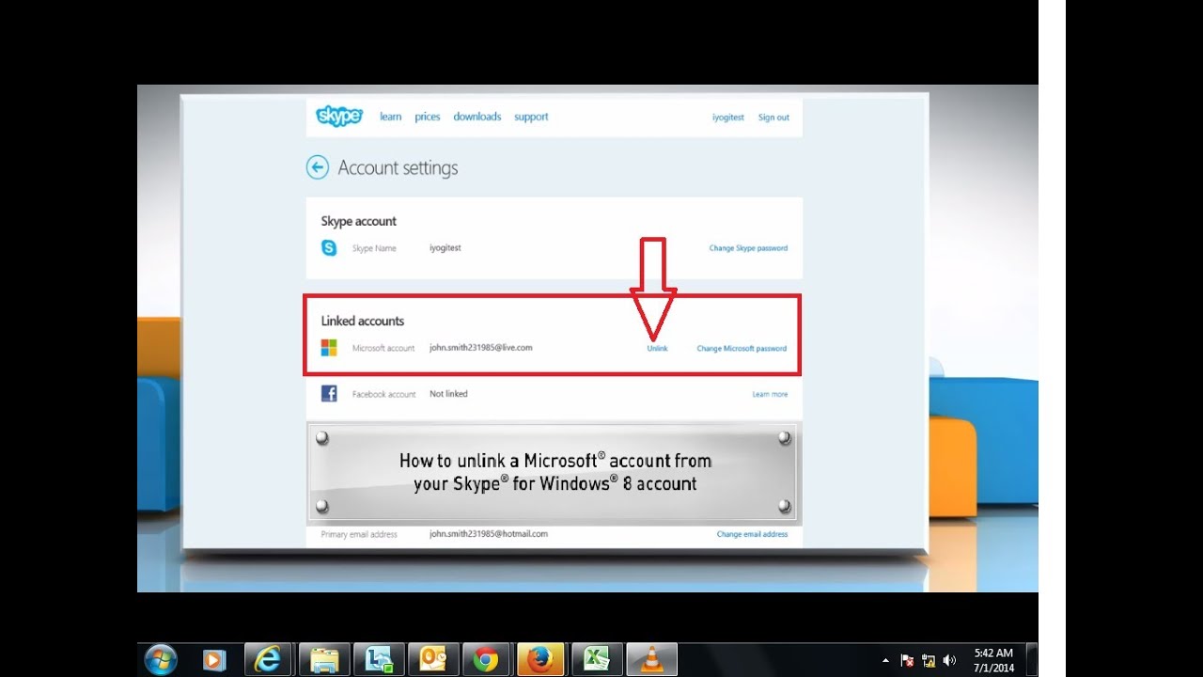This screenshot has width=1203, height=677.
Task: Click the back arrow beside Account settings
Action: pos(318,167)
